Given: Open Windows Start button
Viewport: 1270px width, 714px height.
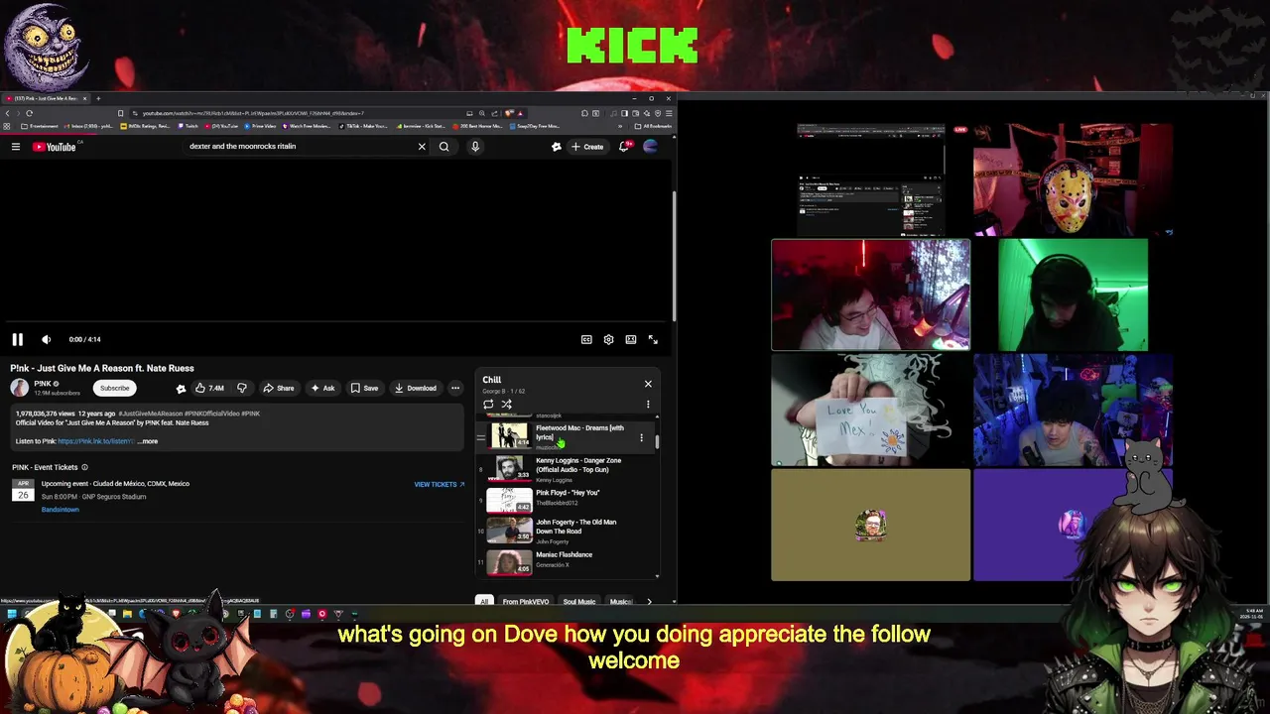Looking at the screenshot, I should (11, 614).
